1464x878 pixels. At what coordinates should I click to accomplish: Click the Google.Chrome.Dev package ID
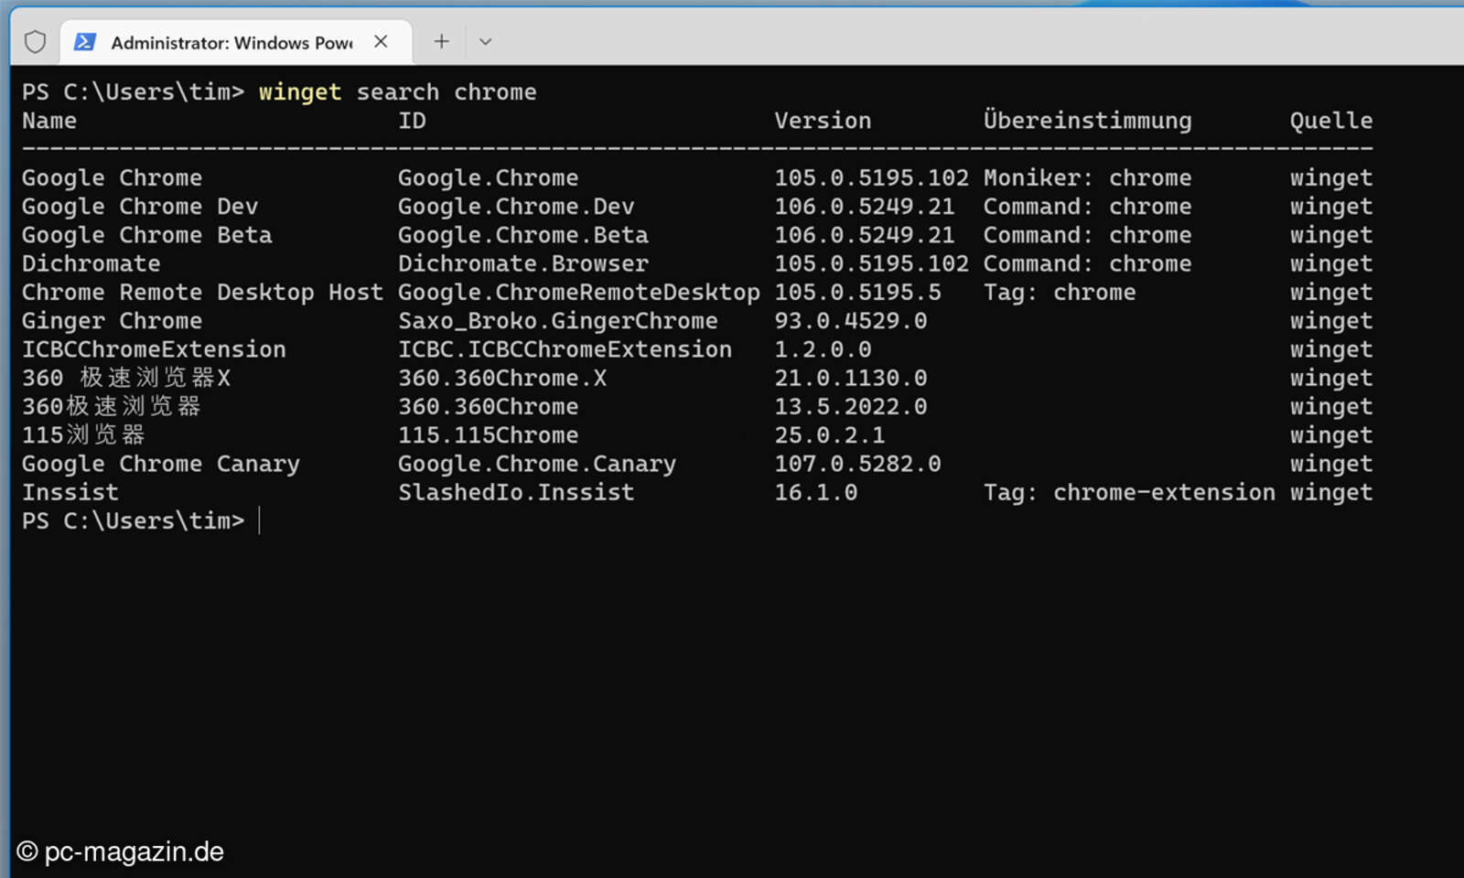pos(516,207)
